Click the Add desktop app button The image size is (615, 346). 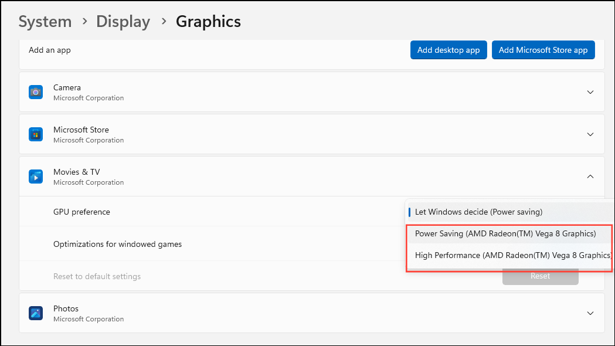[x=448, y=50]
